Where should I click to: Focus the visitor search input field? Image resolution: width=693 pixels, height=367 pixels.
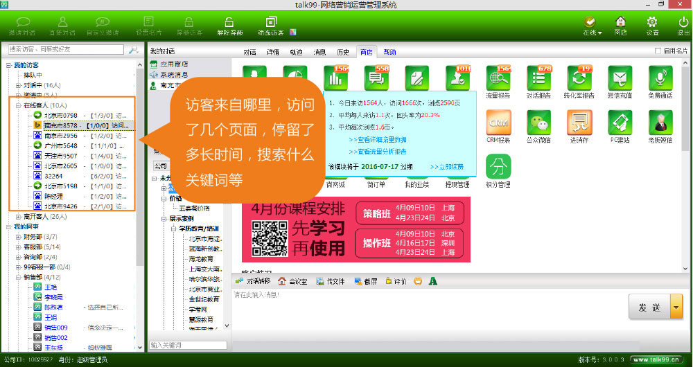pos(67,49)
